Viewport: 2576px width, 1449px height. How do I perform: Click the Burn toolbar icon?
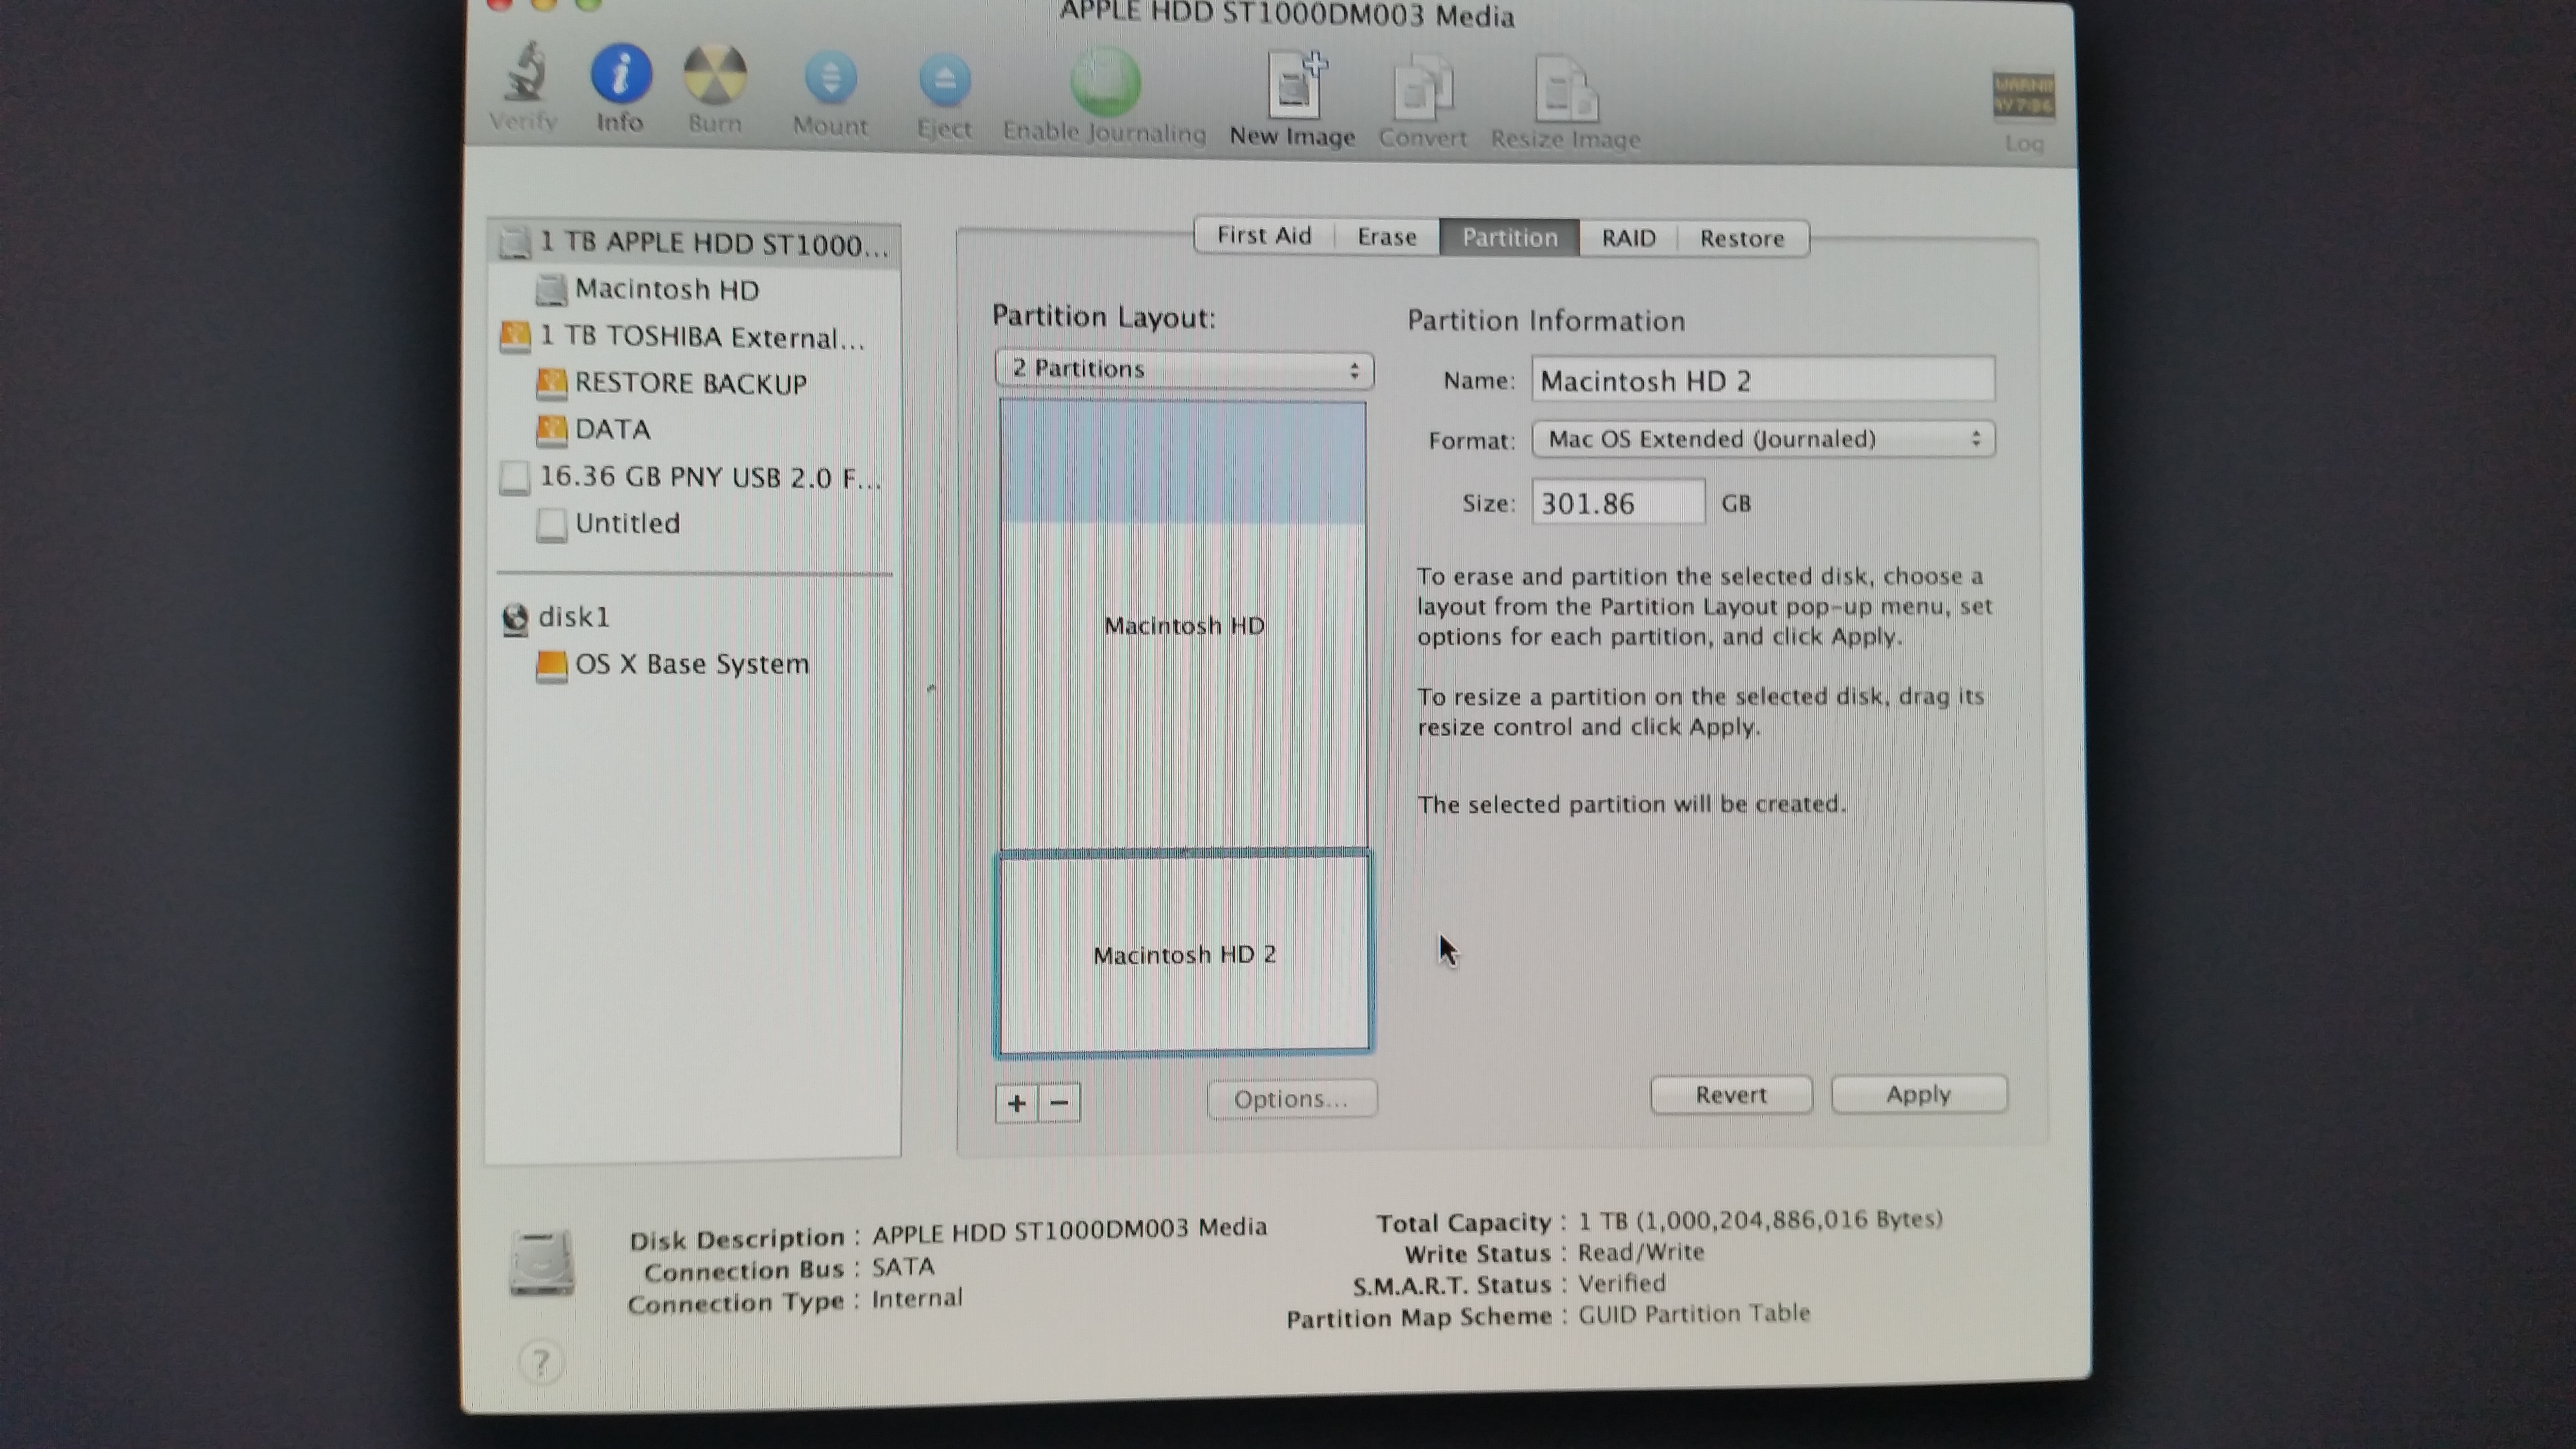(x=714, y=75)
